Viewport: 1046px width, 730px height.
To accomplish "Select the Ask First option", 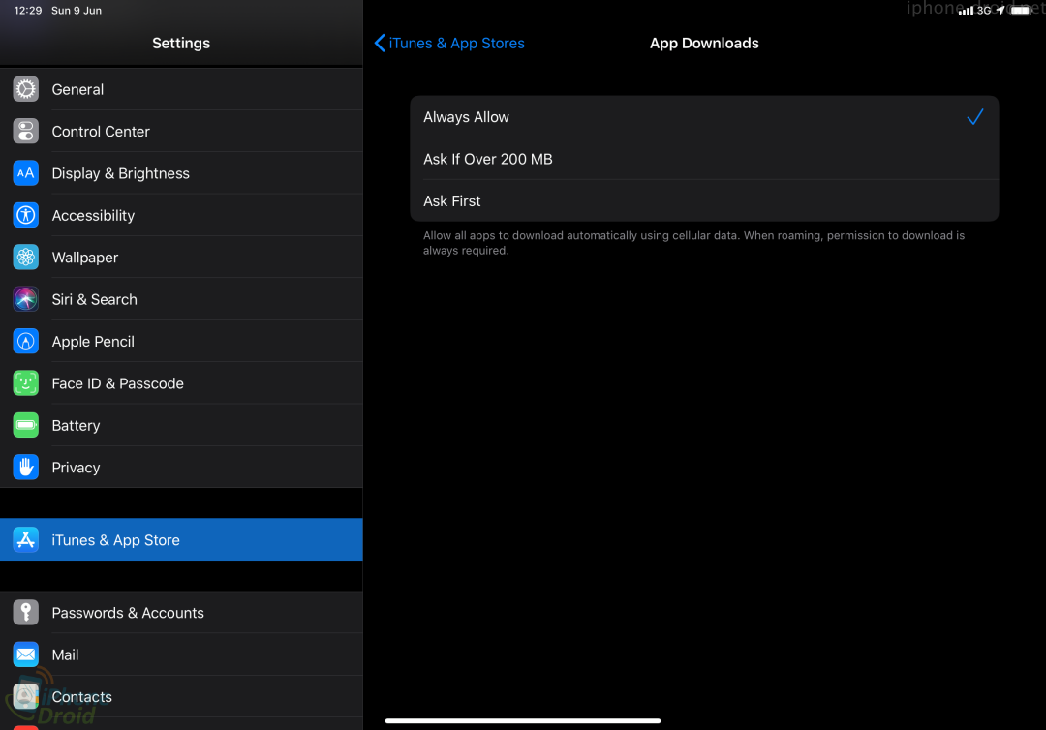I will click(704, 200).
